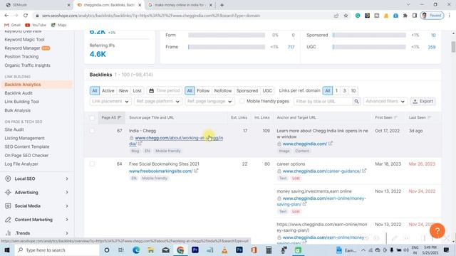Show only Follow links
Screen dimensions: 456x256
pos(203,90)
